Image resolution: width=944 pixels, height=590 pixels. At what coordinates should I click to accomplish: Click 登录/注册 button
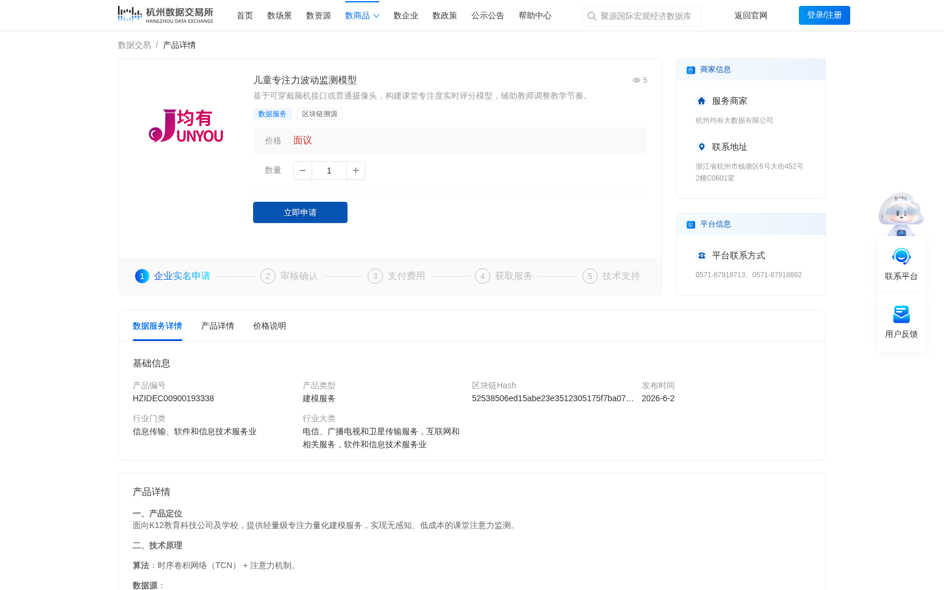(x=824, y=15)
